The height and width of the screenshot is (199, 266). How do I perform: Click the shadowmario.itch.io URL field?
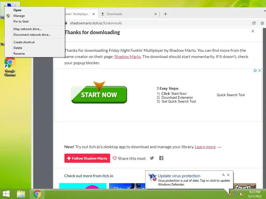[x=96, y=23]
